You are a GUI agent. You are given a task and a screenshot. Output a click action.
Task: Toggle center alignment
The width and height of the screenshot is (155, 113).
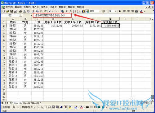[x=128, y=11]
